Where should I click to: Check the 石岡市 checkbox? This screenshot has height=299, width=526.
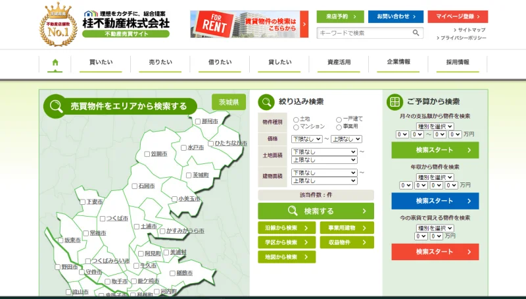point(135,186)
